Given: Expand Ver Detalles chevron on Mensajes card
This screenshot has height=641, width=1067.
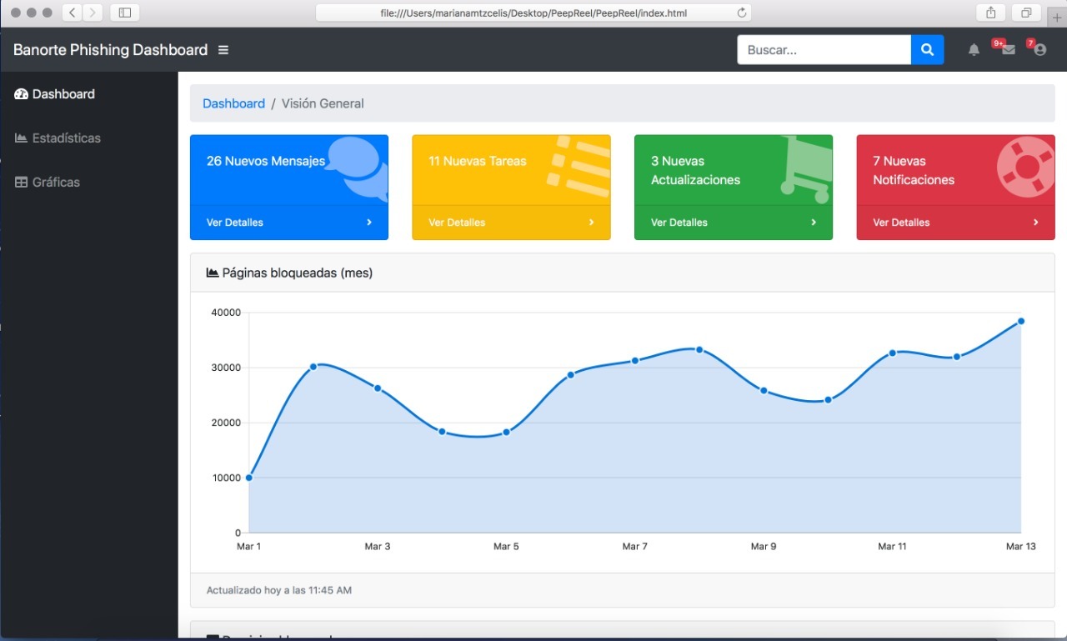Looking at the screenshot, I should click(369, 223).
